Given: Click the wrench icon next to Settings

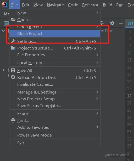Looking at the screenshot, I should [x=13, y=41].
